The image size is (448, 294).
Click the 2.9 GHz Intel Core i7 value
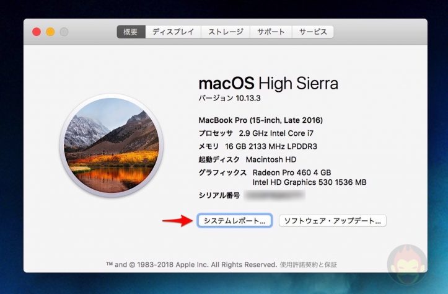pos(276,133)
